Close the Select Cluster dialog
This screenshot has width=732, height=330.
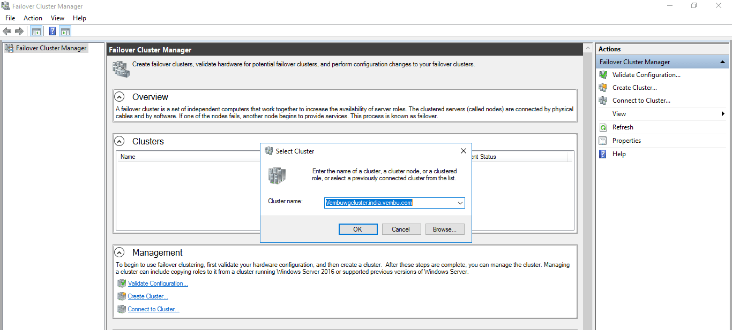click(x=464, y=151)
